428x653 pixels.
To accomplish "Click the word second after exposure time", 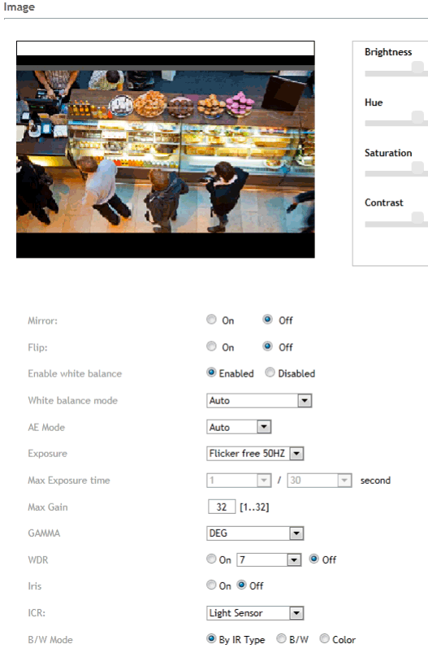I will (x=375, y=480).
